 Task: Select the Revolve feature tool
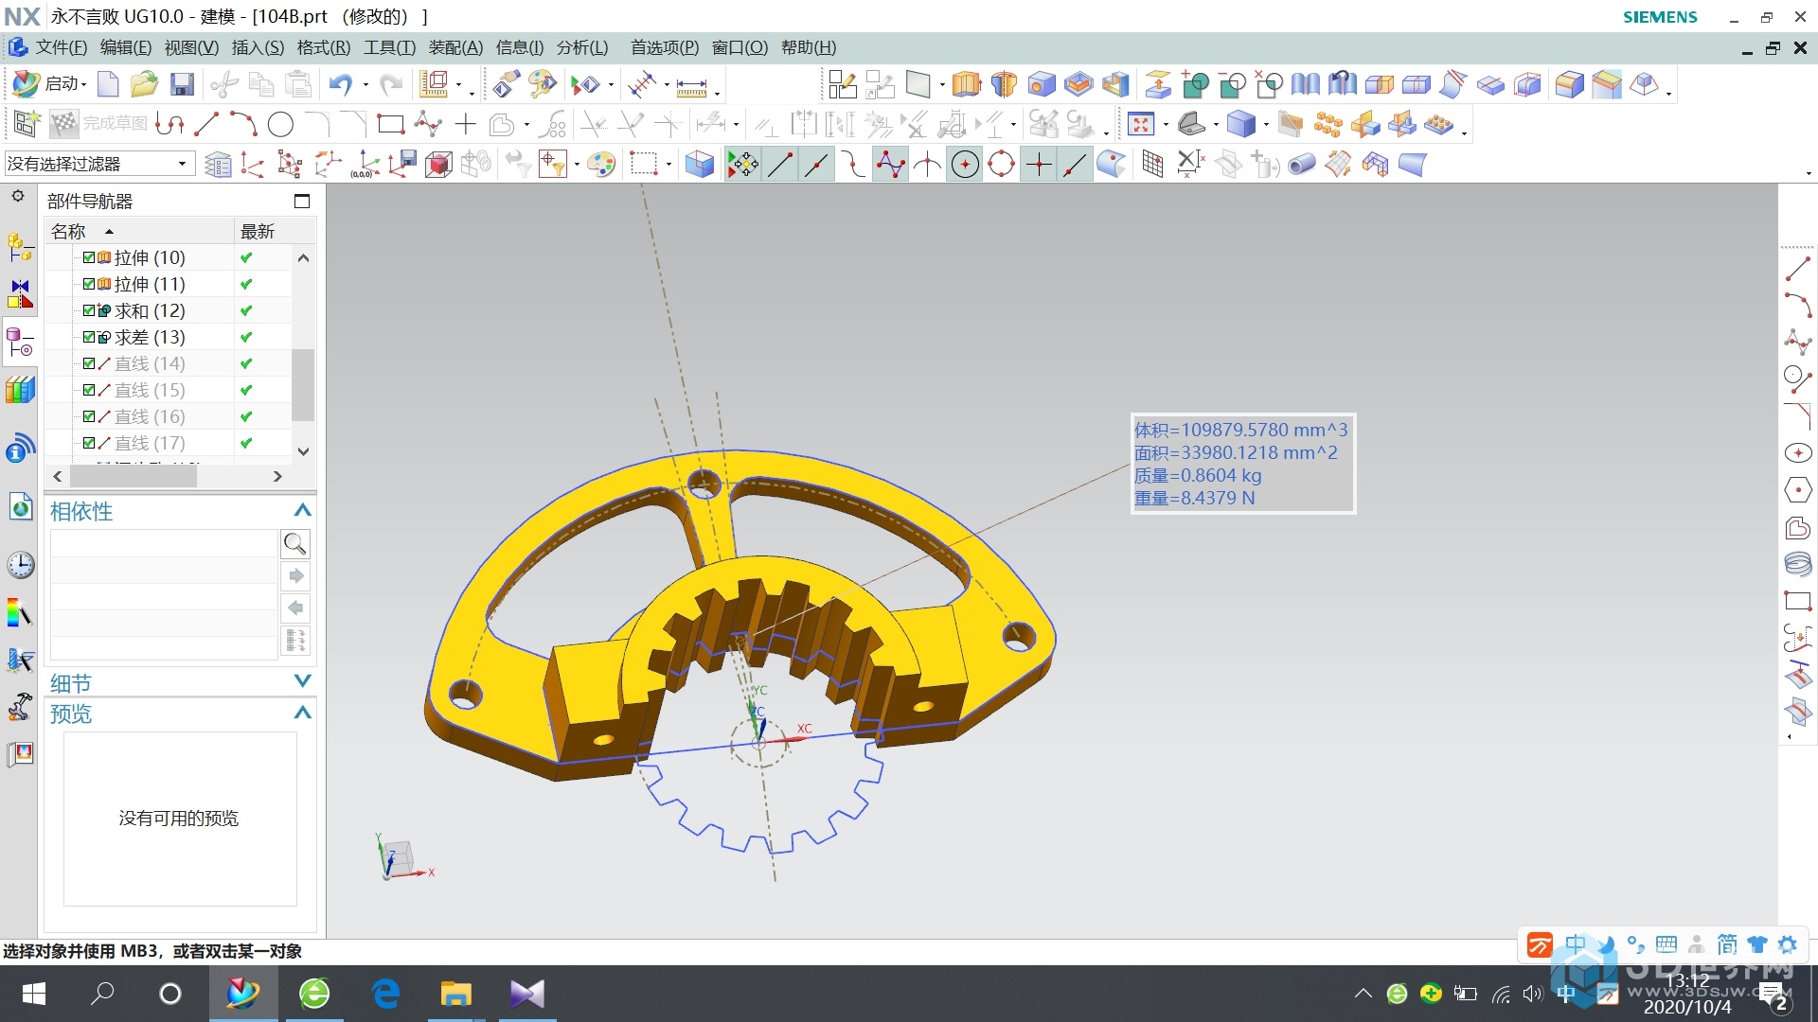(x=1004, y=85)
